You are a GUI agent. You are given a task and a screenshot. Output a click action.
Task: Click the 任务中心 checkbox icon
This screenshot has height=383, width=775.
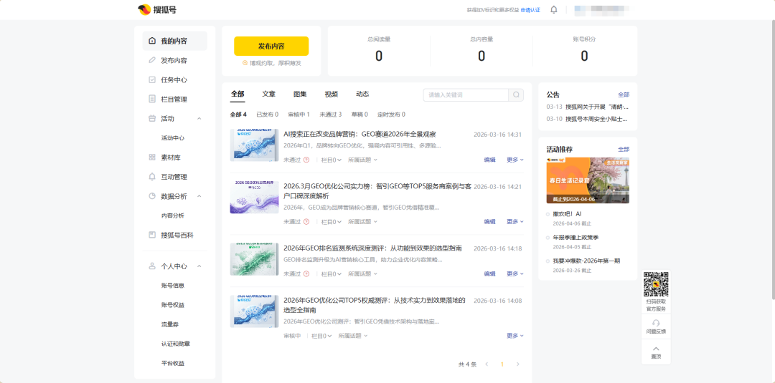152,80
